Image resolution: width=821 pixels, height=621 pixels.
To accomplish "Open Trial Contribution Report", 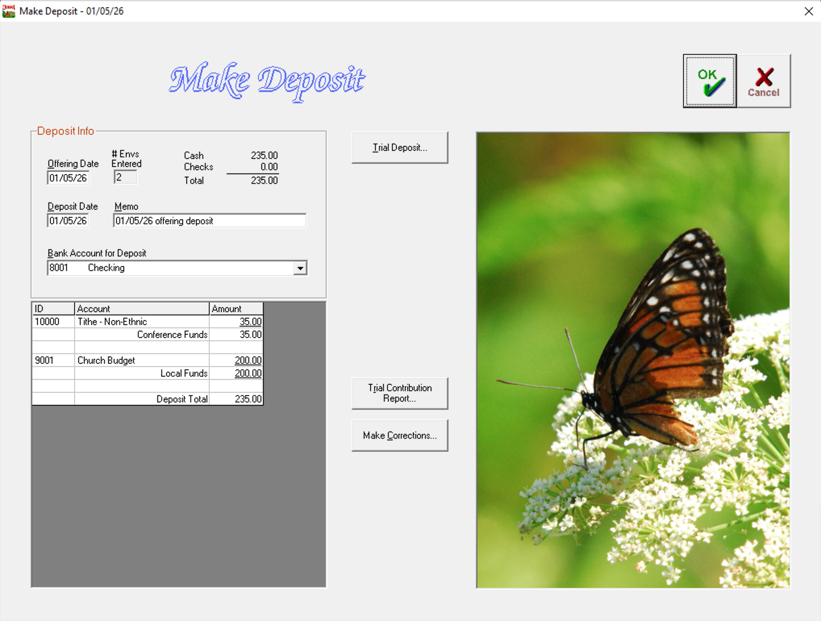I will pos(399,393).
